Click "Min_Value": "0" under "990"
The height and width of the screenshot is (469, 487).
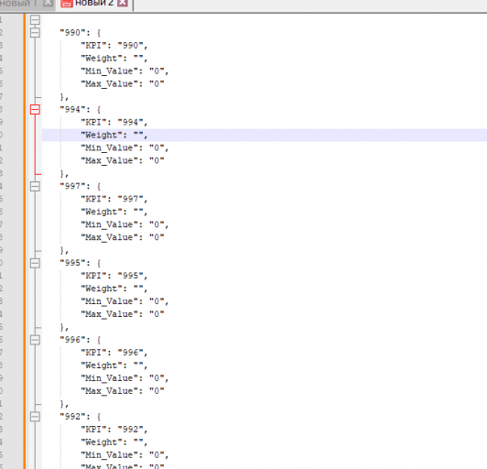[x=124, y=71]
